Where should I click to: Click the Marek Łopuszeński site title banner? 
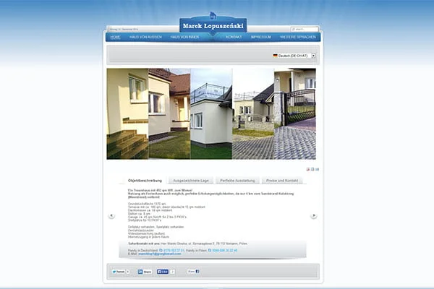click(x=213, y=26)
